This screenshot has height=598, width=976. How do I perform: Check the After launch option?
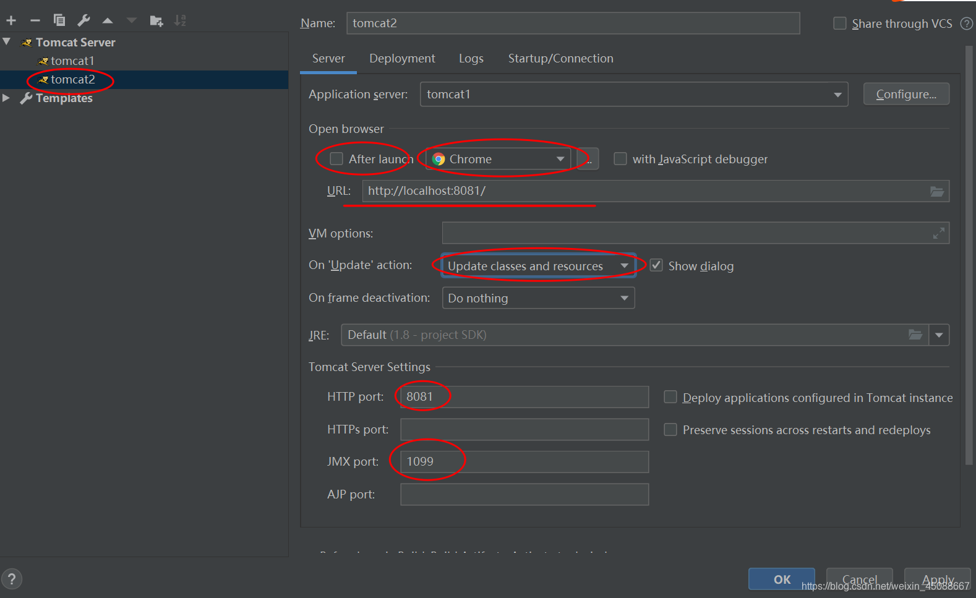336,159
